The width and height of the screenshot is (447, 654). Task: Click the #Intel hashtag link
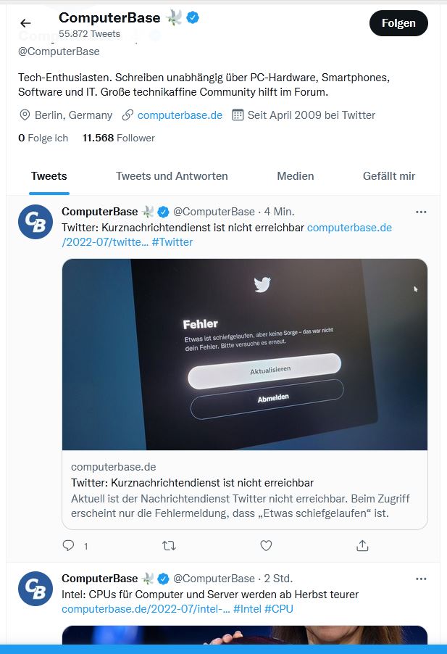pyautogui.click(x=246, y=609)
